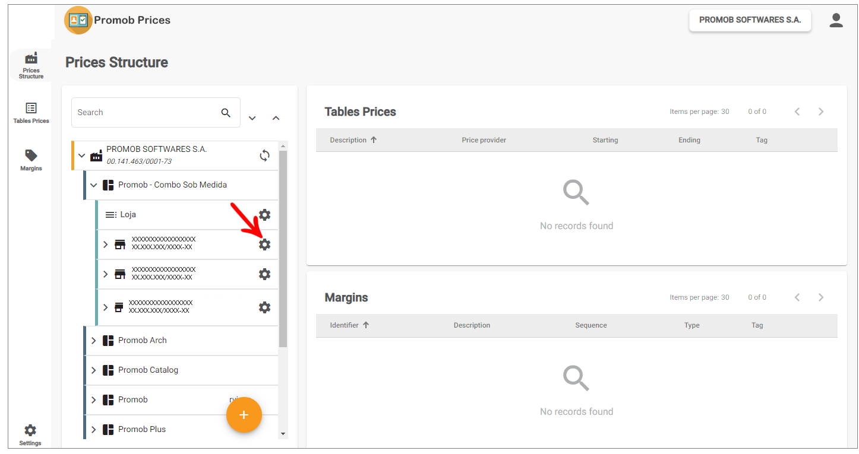Select Promob Plus tree item
This screenshot has height=454, width=859.
point(181,430)
